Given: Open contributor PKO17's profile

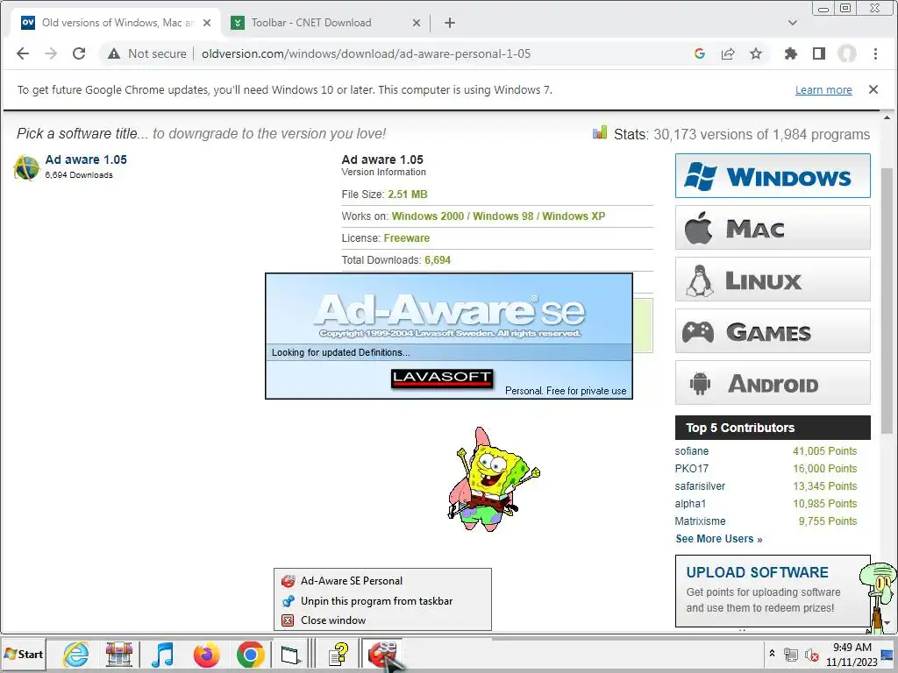Looking at the screenshot, I should click(x=691, y=469).
